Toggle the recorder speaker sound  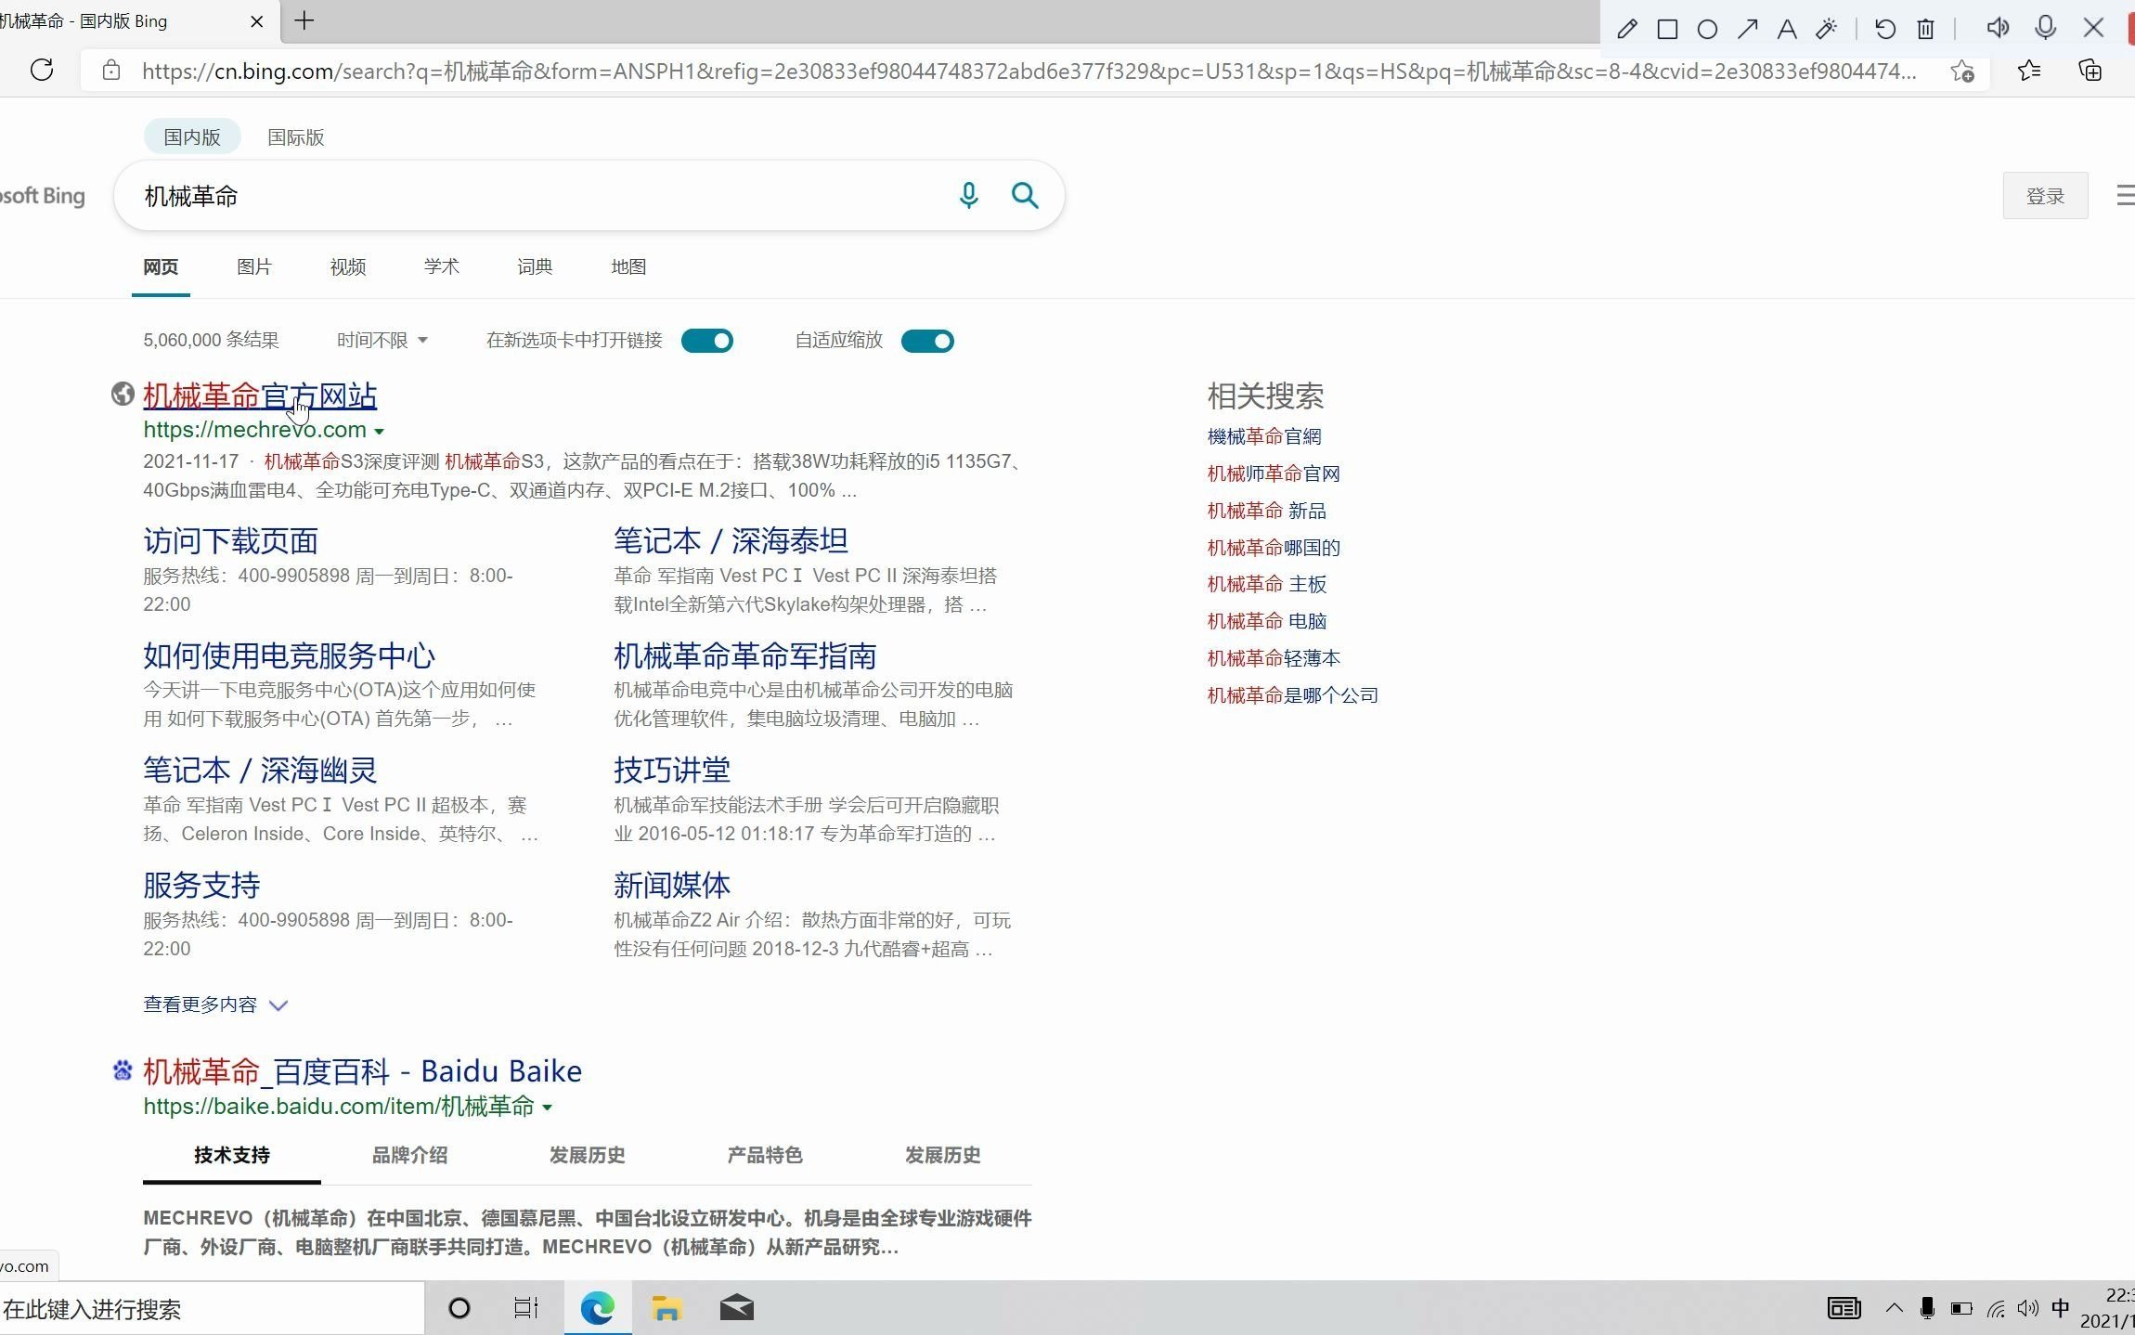1998,28
